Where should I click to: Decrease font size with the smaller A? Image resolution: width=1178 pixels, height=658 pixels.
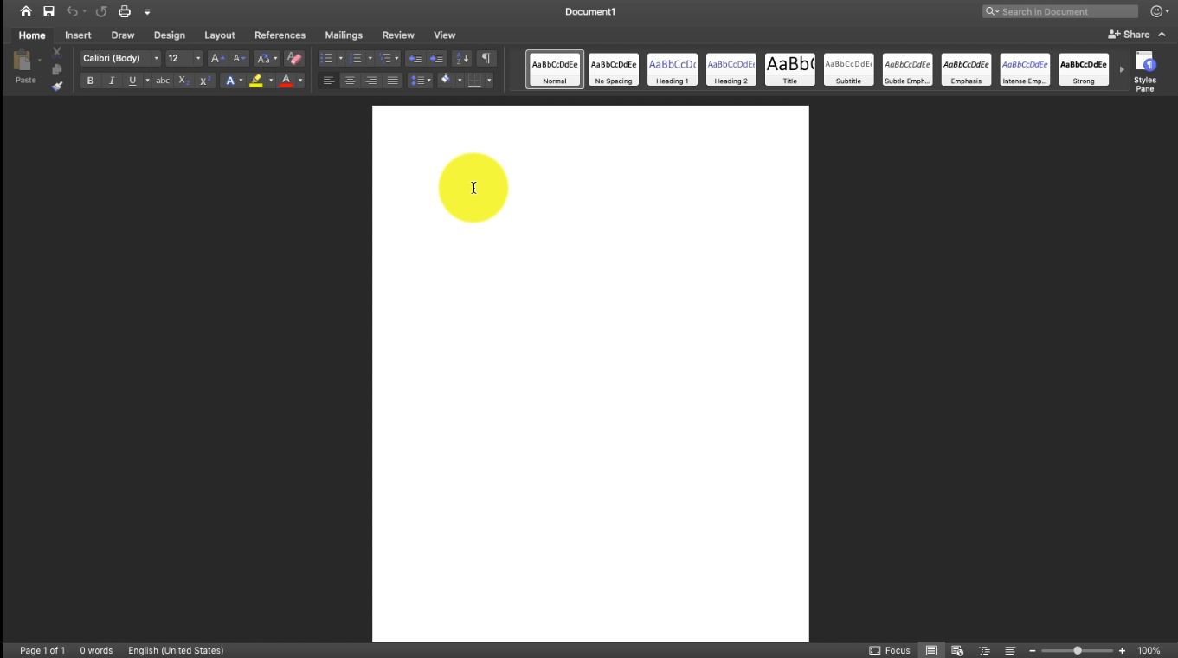pyautogui.click(x=239, y=58)
